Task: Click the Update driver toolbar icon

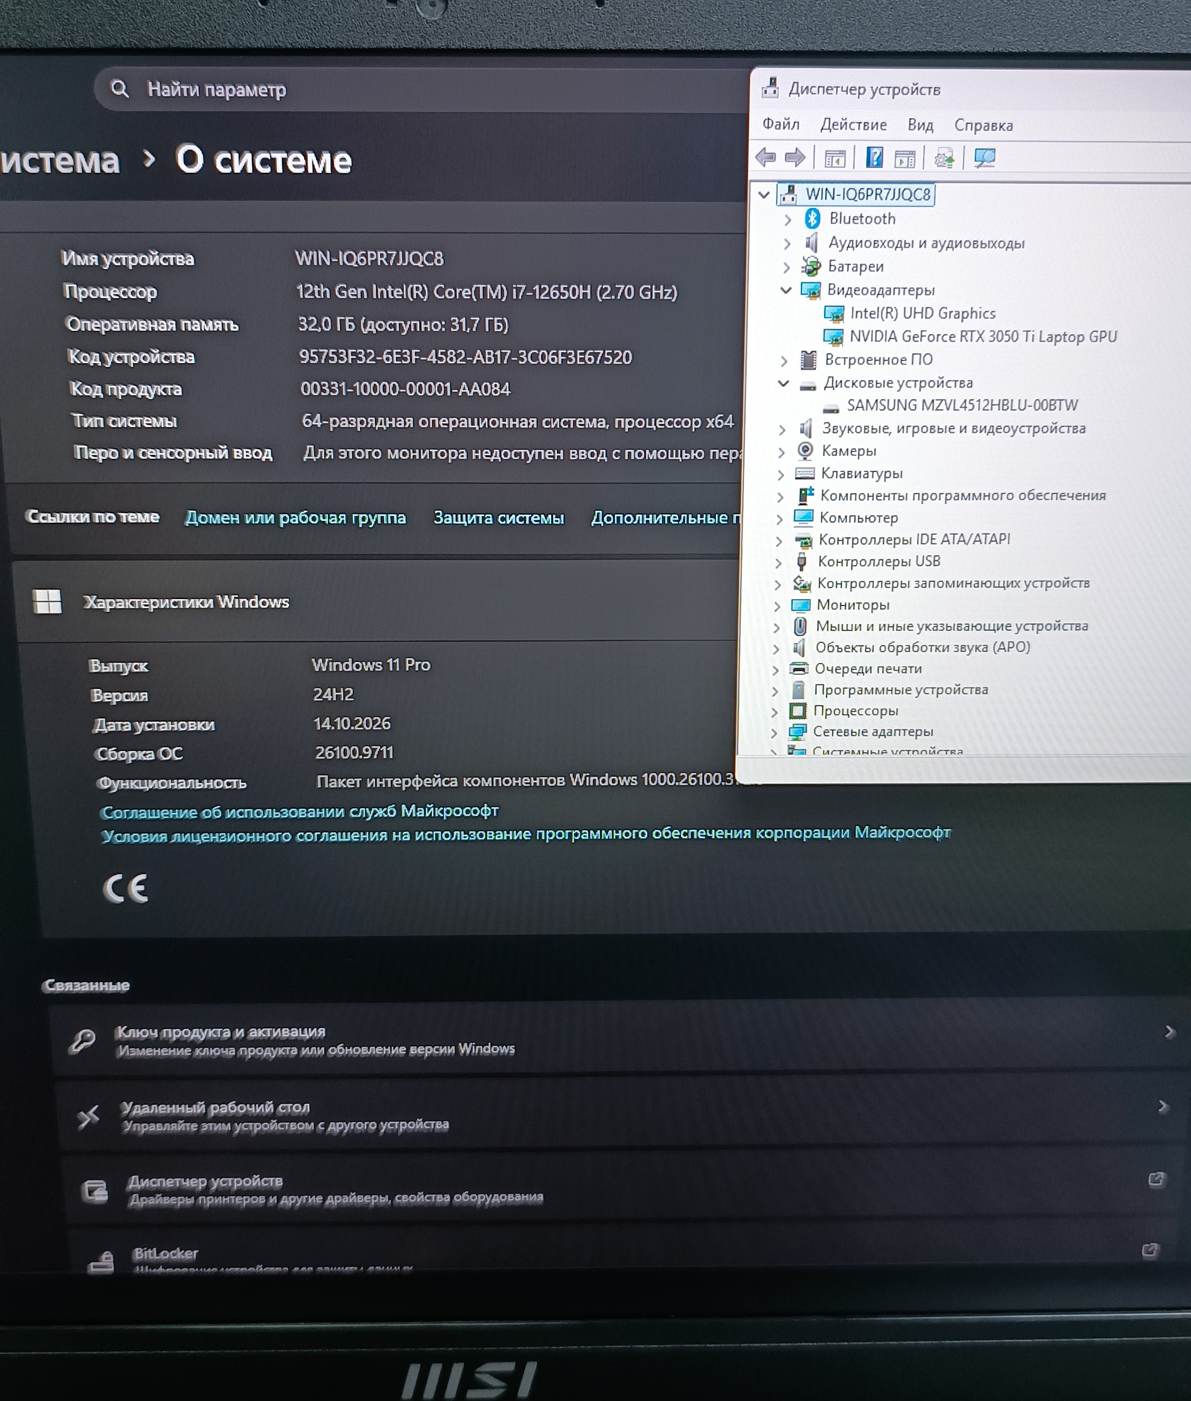Action: (944, 159)
